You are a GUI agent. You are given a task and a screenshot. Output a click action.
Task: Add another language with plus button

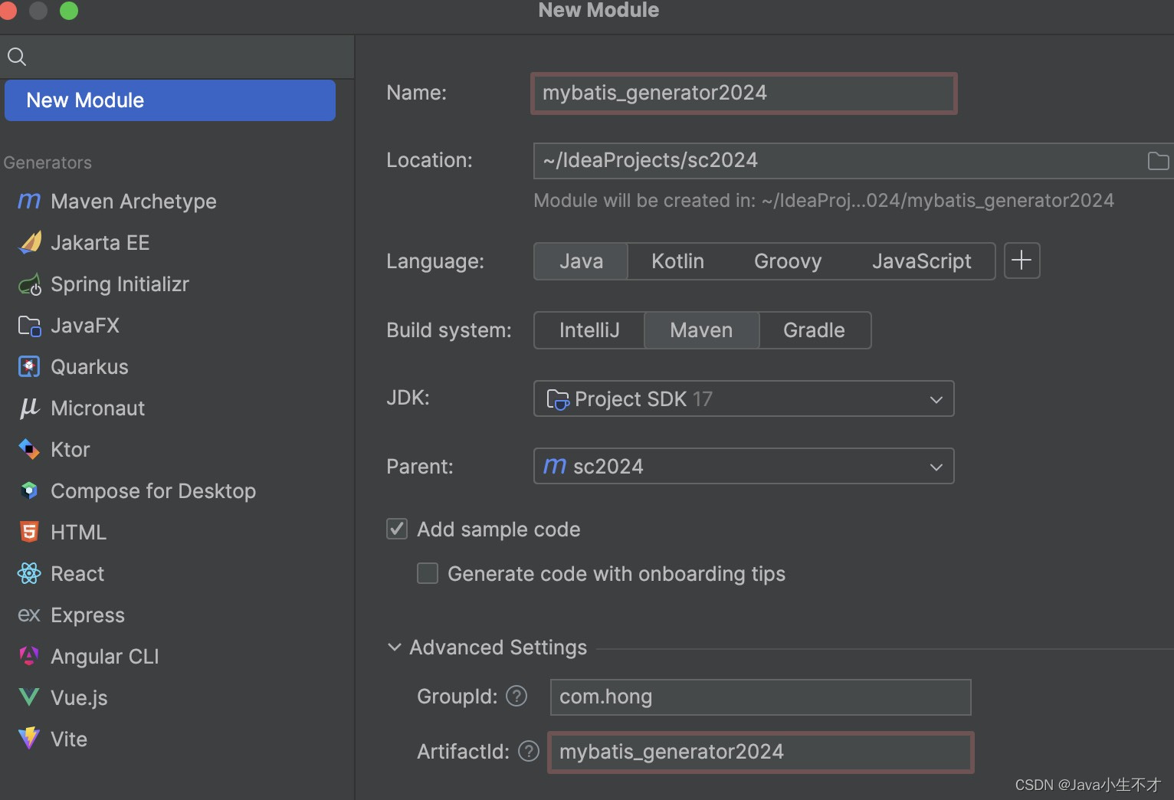pos(1022,261)
